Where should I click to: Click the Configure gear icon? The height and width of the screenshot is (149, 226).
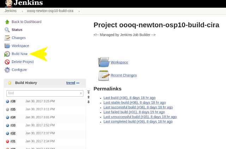pyautogui.click(x=7, y=70)
